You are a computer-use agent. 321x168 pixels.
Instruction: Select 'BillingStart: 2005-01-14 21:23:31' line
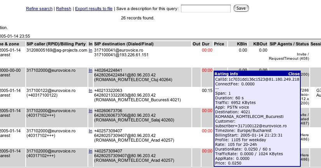[x=249, y=135]
